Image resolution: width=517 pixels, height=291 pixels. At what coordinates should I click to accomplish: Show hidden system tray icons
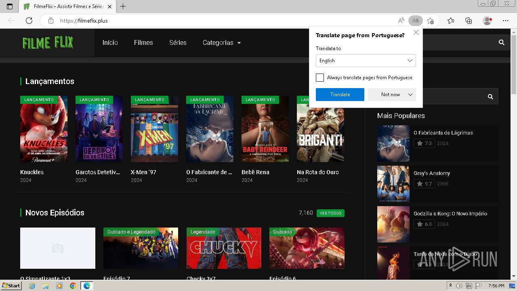pyautogui.click(x=451, y=286)
